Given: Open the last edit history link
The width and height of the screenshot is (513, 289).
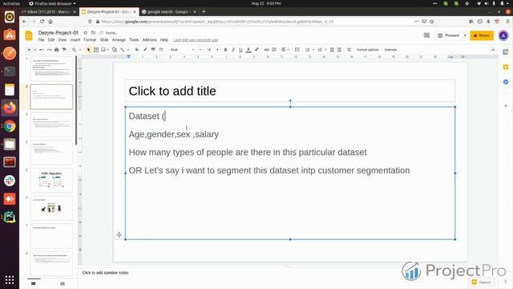Looking at the screenshot, I should (196, 40).
